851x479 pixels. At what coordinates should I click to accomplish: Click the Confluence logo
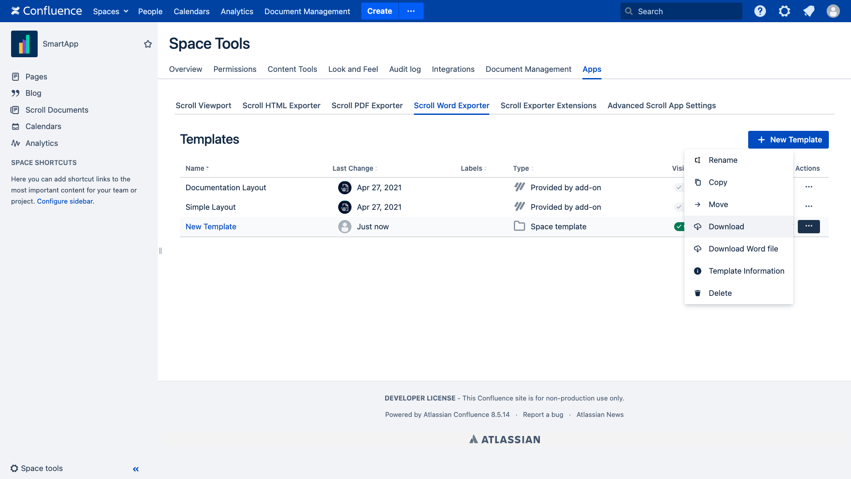point(47,11)
